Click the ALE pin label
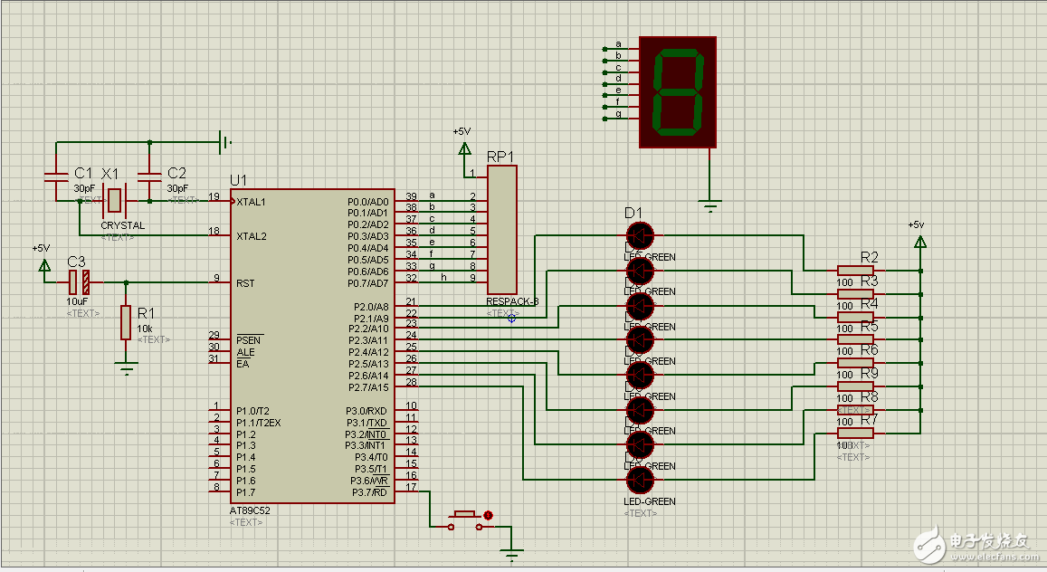This screenshot has width=1047, height=572. click(245, 352)
